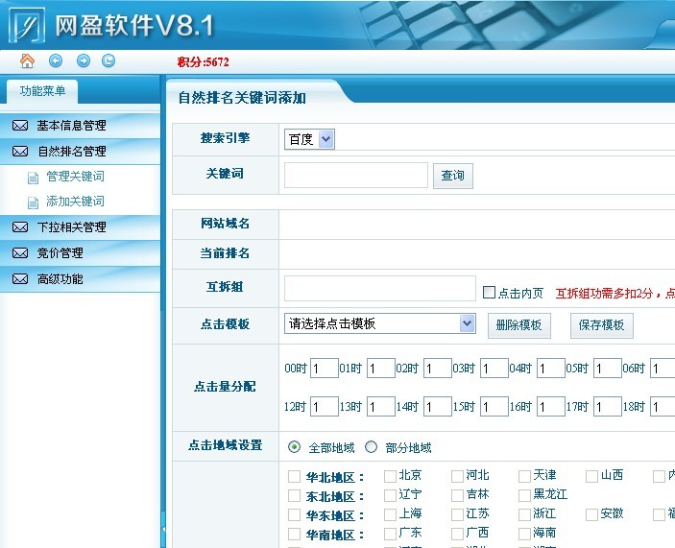Expand the 下拉相关管理 menu section

(x=72, y=227)
